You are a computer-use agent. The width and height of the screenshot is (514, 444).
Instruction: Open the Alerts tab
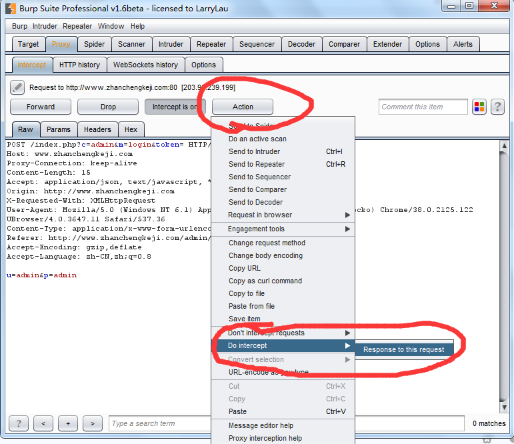tap(463, 44)
